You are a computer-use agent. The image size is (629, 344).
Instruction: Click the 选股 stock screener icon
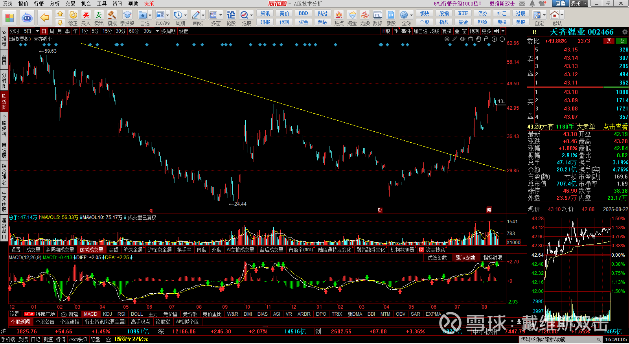pos(244,15)
